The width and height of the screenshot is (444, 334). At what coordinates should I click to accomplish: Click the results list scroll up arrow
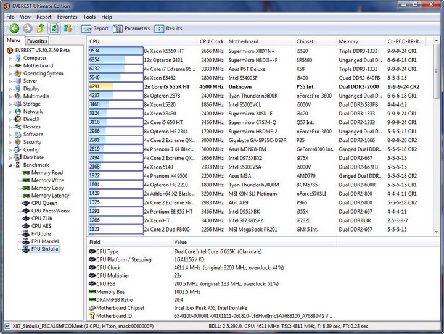[x=437, y=41]
